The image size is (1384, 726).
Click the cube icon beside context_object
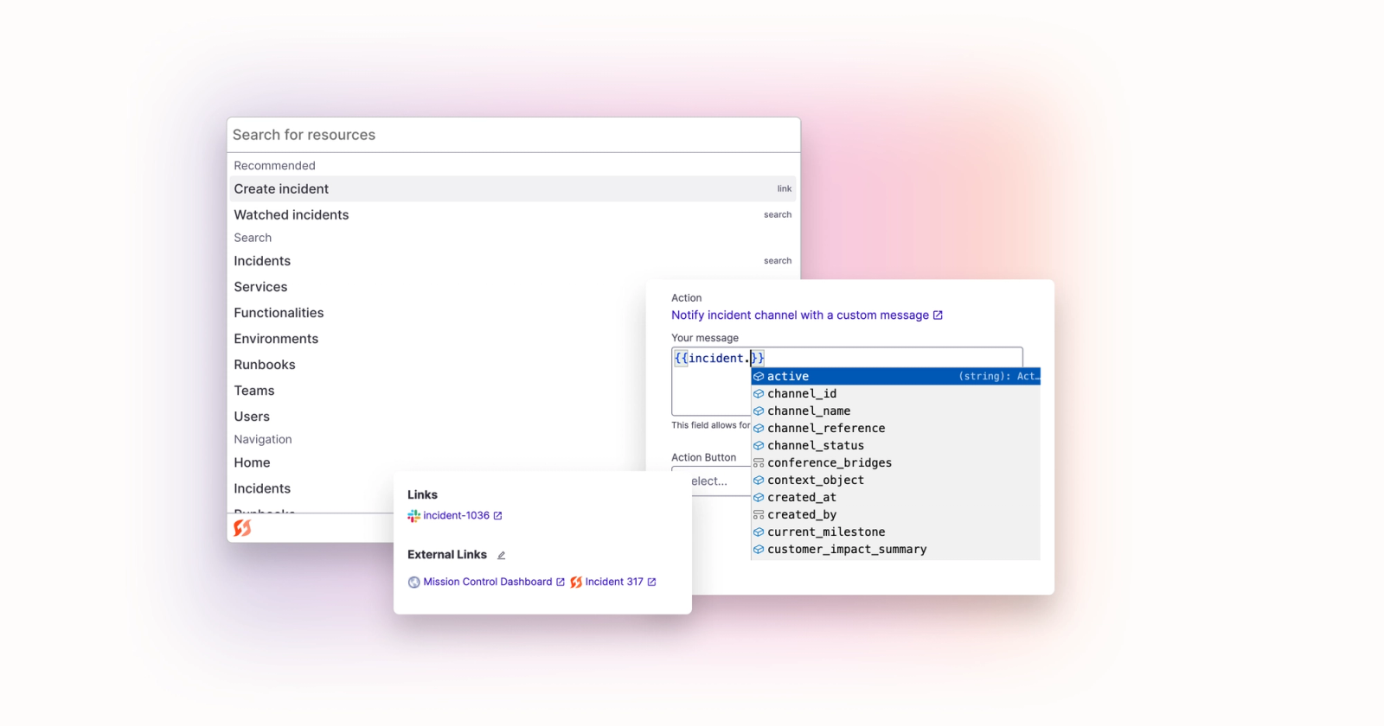[x=759, y=481]
